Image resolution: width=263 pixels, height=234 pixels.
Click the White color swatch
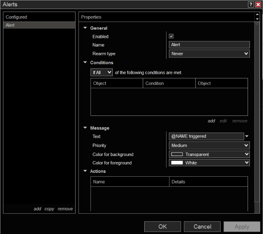177,162
